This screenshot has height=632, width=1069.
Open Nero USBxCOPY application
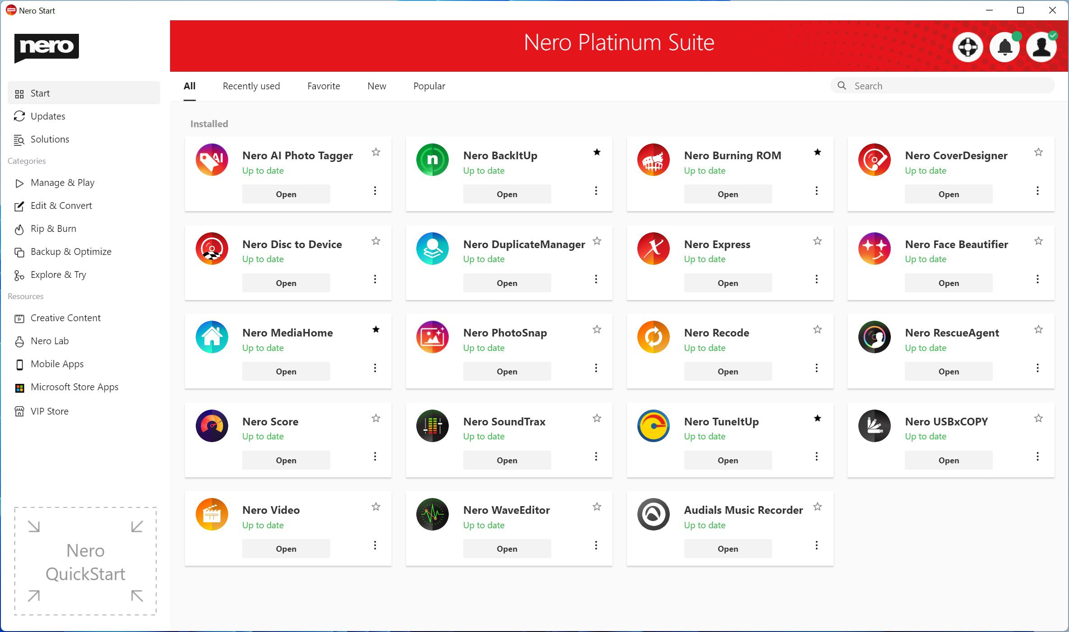(x=948, y=460)
